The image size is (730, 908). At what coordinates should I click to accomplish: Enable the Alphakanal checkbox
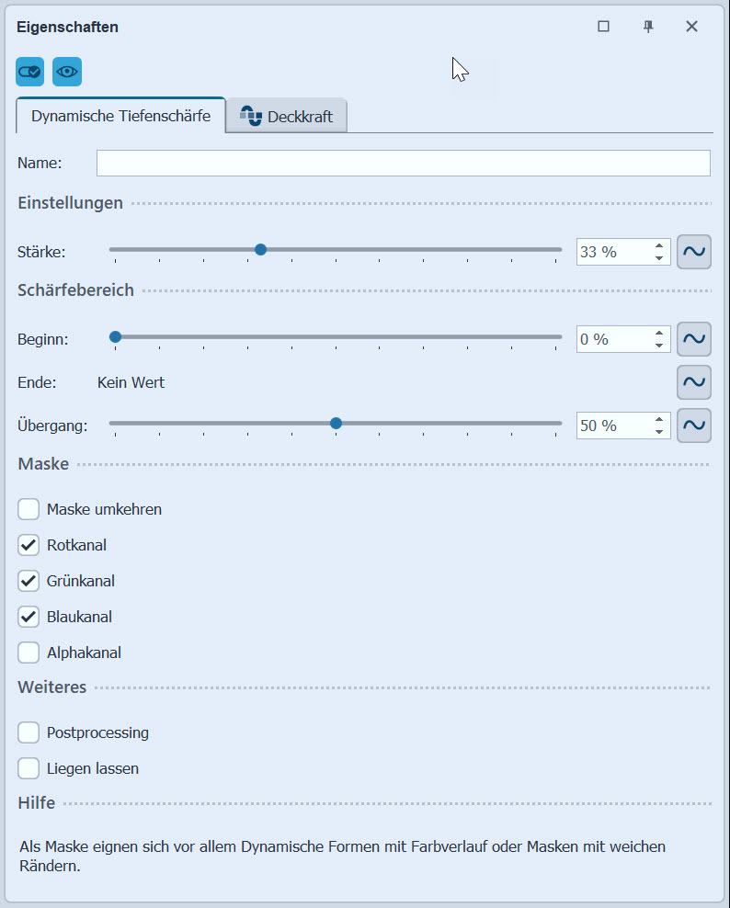[x=29, y=653]
